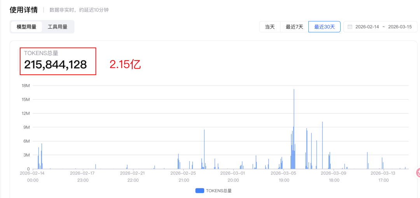Select the 当天 time range

click(270, 27)
